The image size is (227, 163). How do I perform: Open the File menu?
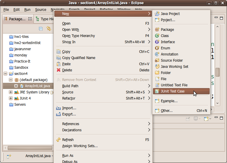pyautogui.click(x=6, y=10)
